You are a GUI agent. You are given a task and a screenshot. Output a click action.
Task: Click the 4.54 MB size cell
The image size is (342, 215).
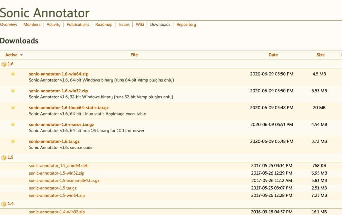click(x=319, y=124)
